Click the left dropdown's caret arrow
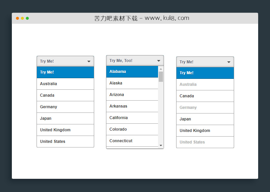 point(89,61)
